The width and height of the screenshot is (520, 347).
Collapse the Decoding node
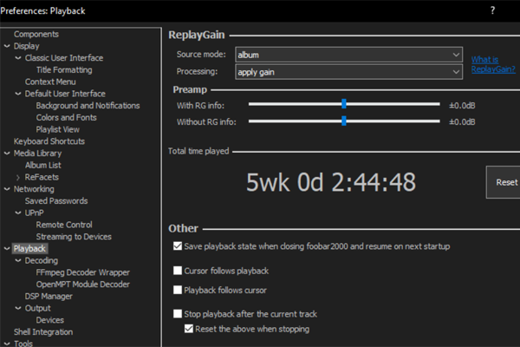tap(18, 260)
